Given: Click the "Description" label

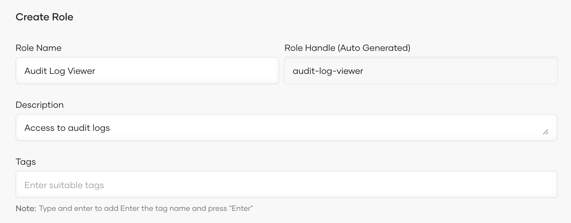Looking at the screenshot, I should [40, 105].
